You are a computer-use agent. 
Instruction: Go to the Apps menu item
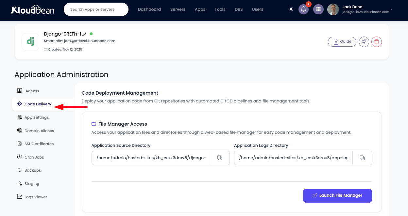click(200, 9)
